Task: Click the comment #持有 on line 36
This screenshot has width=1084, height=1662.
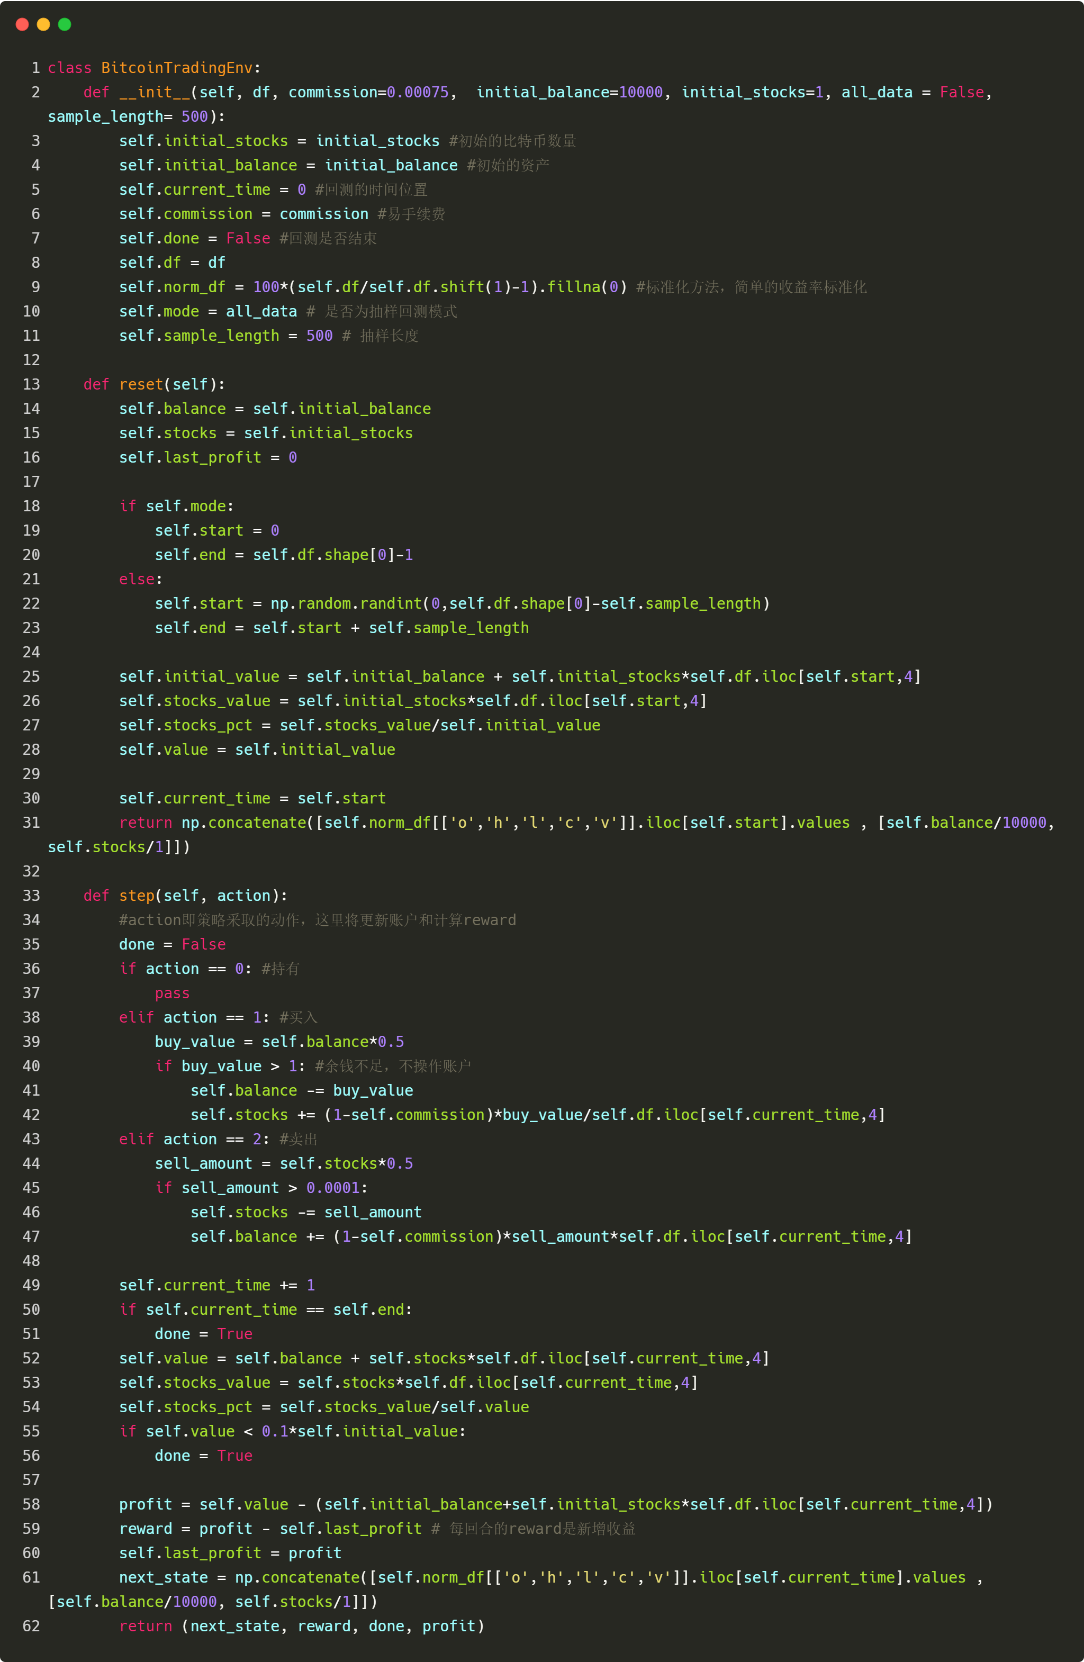Action: pyautogui.click(x=280, y=969)
